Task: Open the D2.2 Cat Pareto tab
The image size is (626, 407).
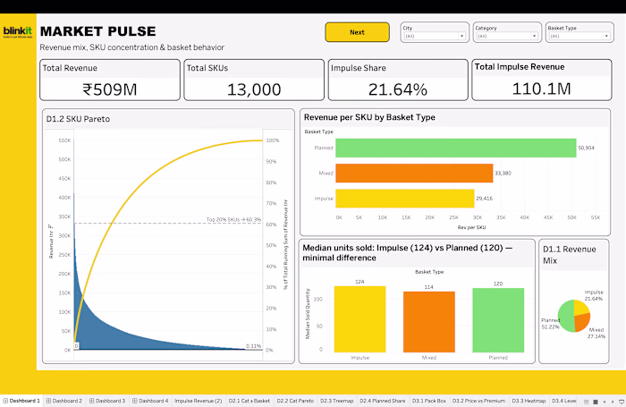Action: click(x=295, y=401)
